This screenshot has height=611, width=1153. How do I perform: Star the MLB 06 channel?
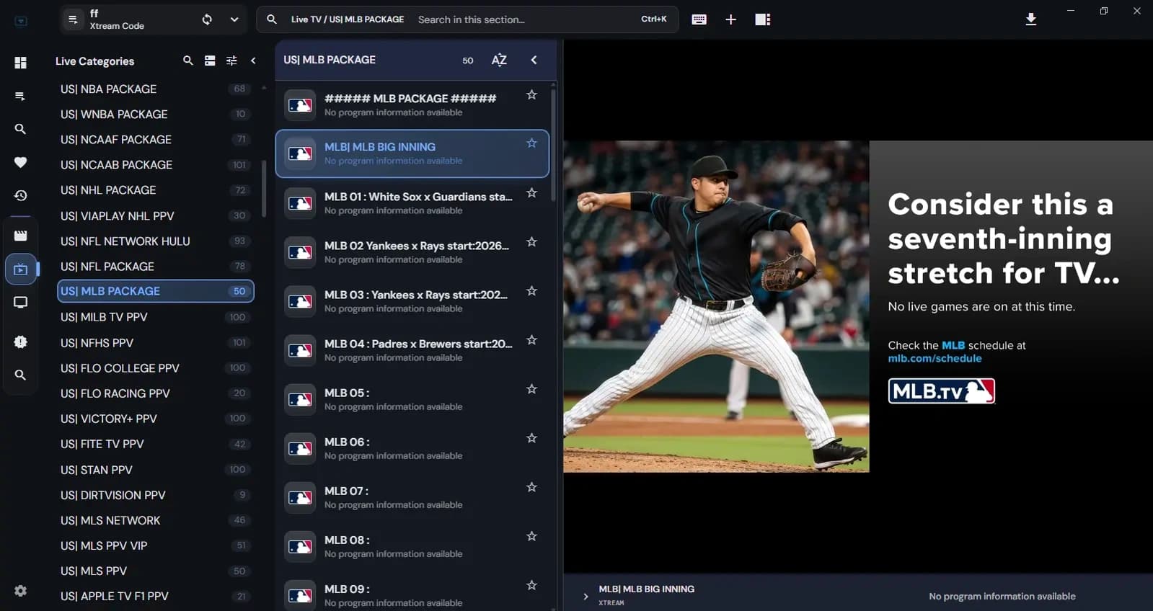pyautogui.click(x=531, y=438)
